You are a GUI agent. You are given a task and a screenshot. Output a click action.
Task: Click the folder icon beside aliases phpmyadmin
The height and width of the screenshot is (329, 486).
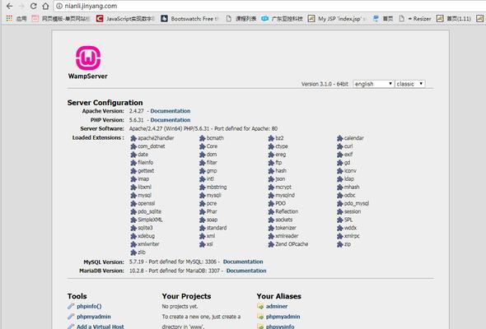[x=260, y=317]
